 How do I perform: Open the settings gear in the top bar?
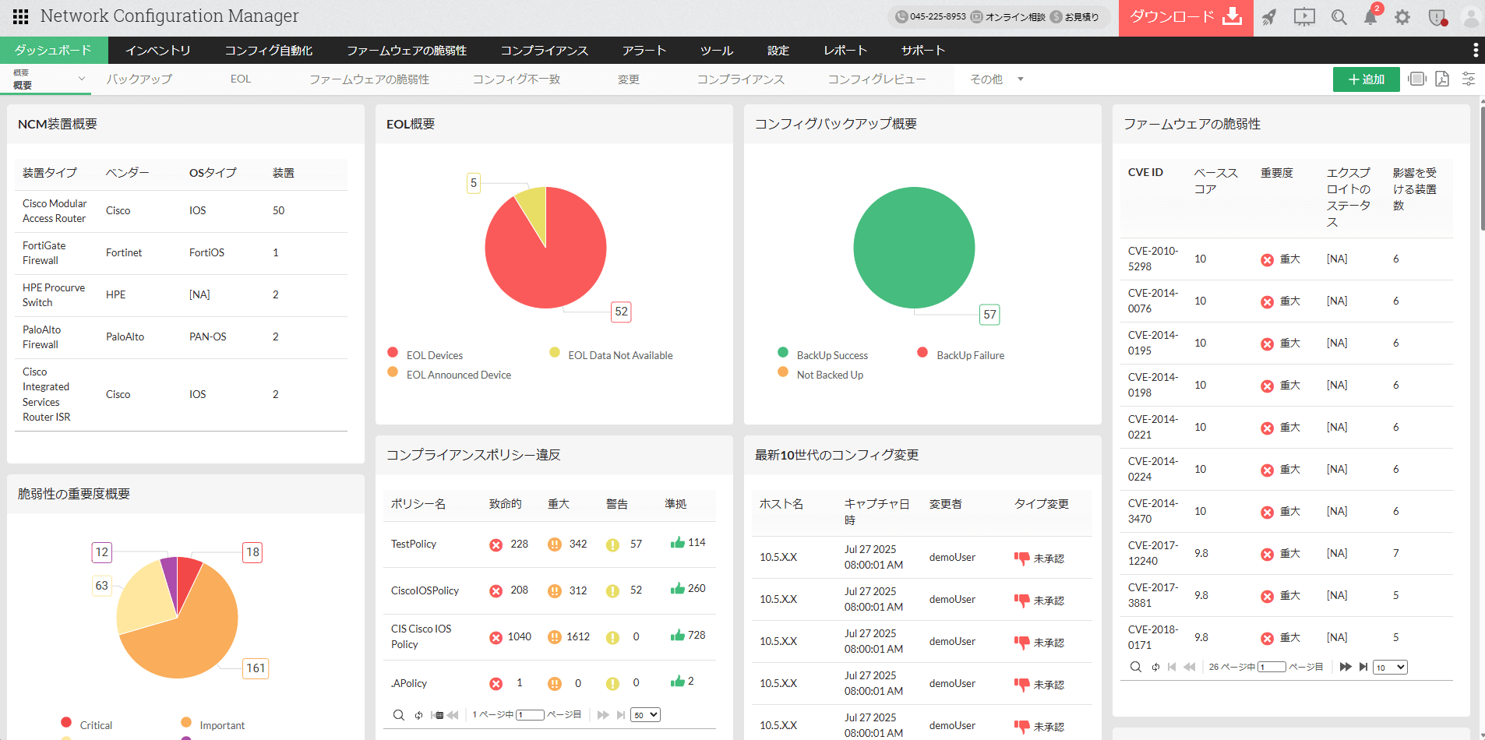[1403, 17]
